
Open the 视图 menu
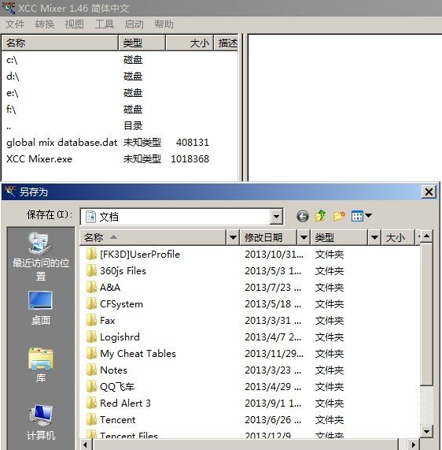coord(75,24)
